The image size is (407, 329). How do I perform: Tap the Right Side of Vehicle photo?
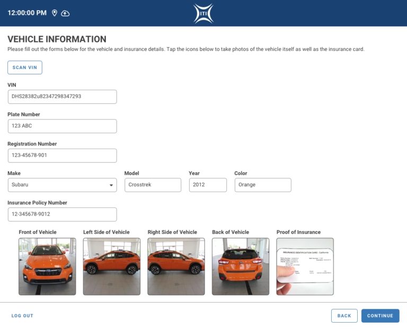click(x=176, y=266)
